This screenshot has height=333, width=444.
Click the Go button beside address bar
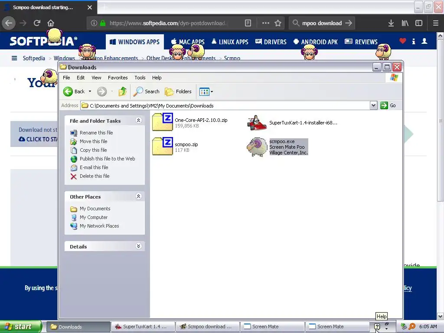[x=388, y=105]
